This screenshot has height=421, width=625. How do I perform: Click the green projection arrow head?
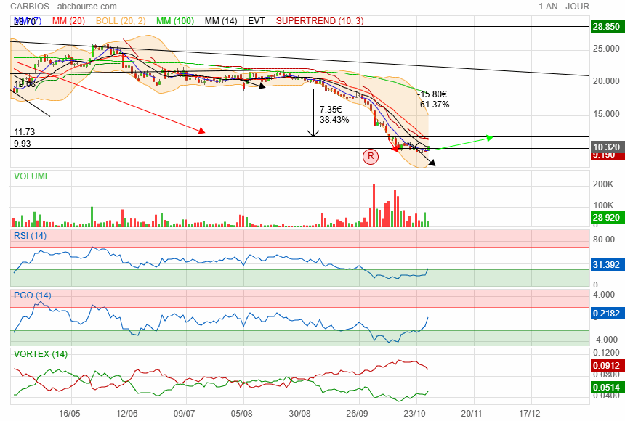click(x=490, y=137)
